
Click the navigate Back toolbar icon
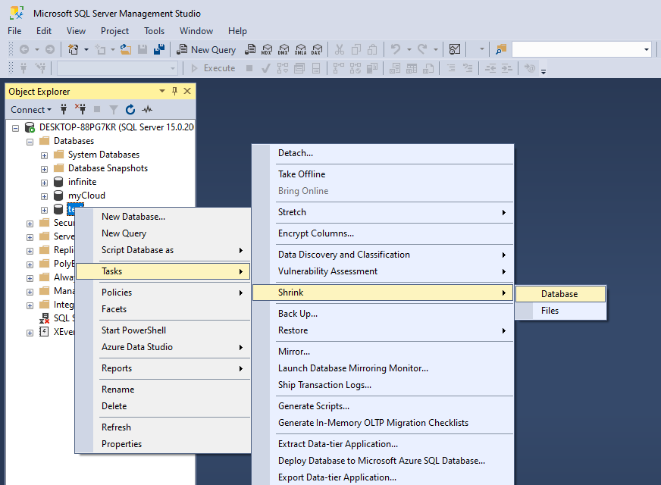coord(24,50)
